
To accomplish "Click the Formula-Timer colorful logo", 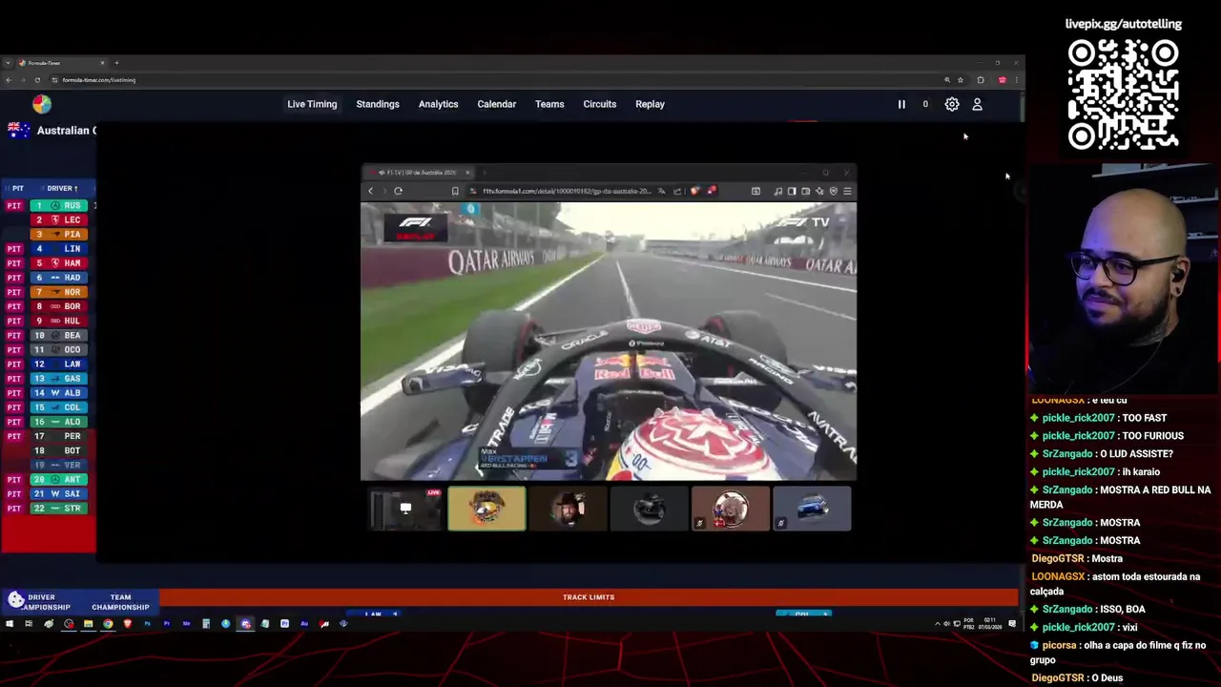I will pos(42,104).
